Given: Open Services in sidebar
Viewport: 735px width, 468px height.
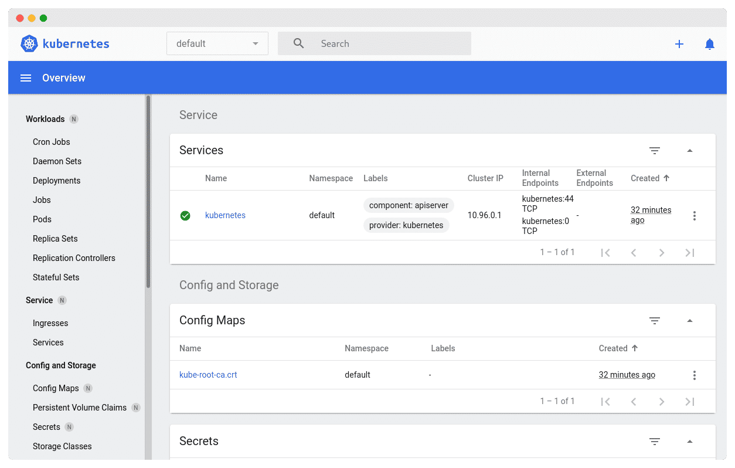Looking at the screenshot, I should [x=48, y=342].
